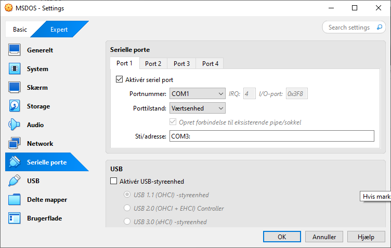Open the Port 4 tab

point(210,64)
